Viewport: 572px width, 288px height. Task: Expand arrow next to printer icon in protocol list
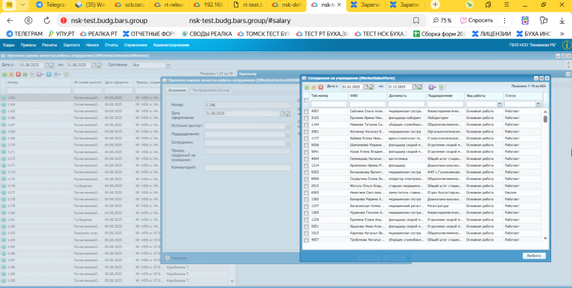pos(60,74)
